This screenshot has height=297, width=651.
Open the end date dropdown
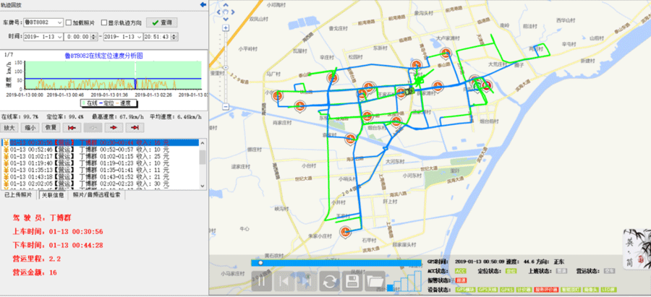tap(137, 35)
